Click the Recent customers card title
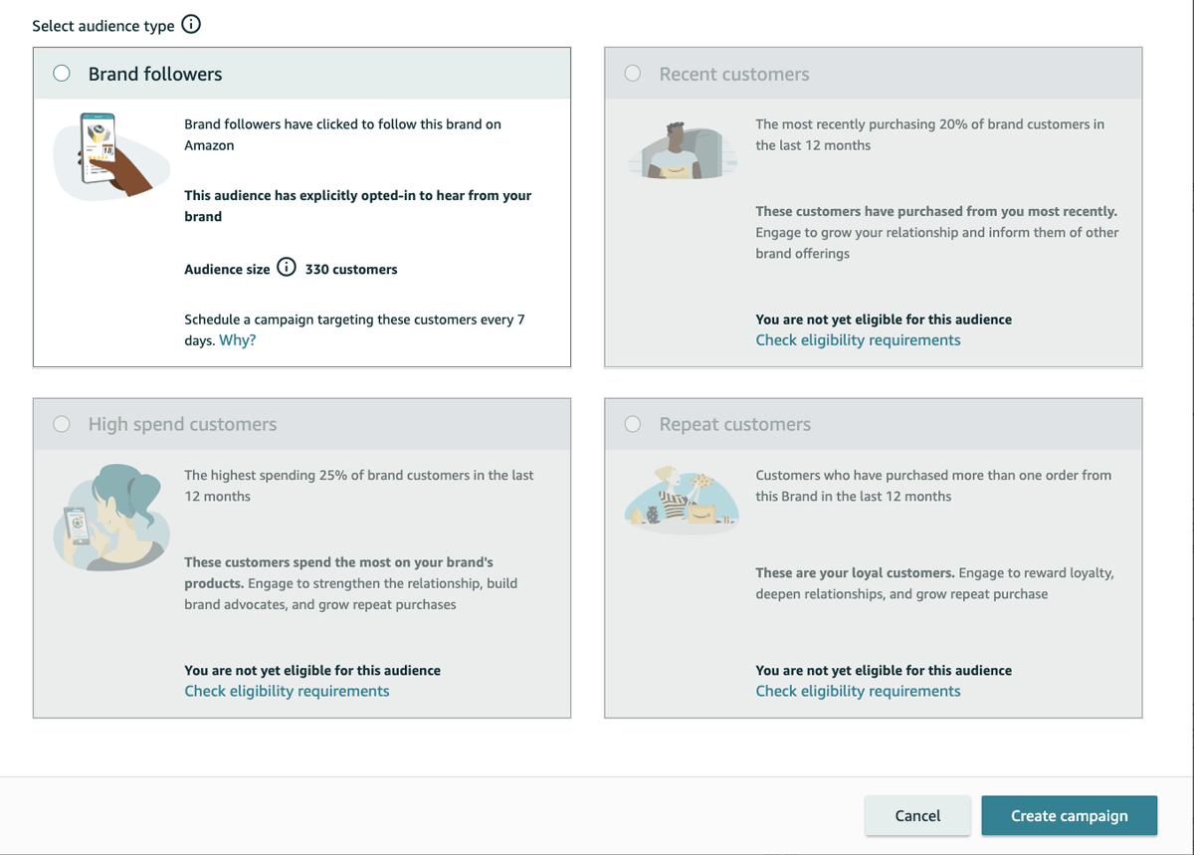1194x855 pixels. tap(734, 74)
